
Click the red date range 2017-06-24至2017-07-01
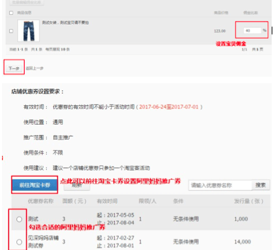169,107
